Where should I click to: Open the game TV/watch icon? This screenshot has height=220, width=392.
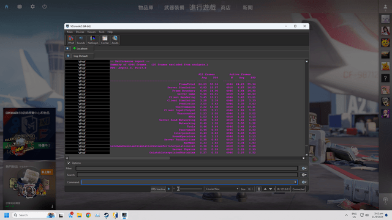(20, 7)
